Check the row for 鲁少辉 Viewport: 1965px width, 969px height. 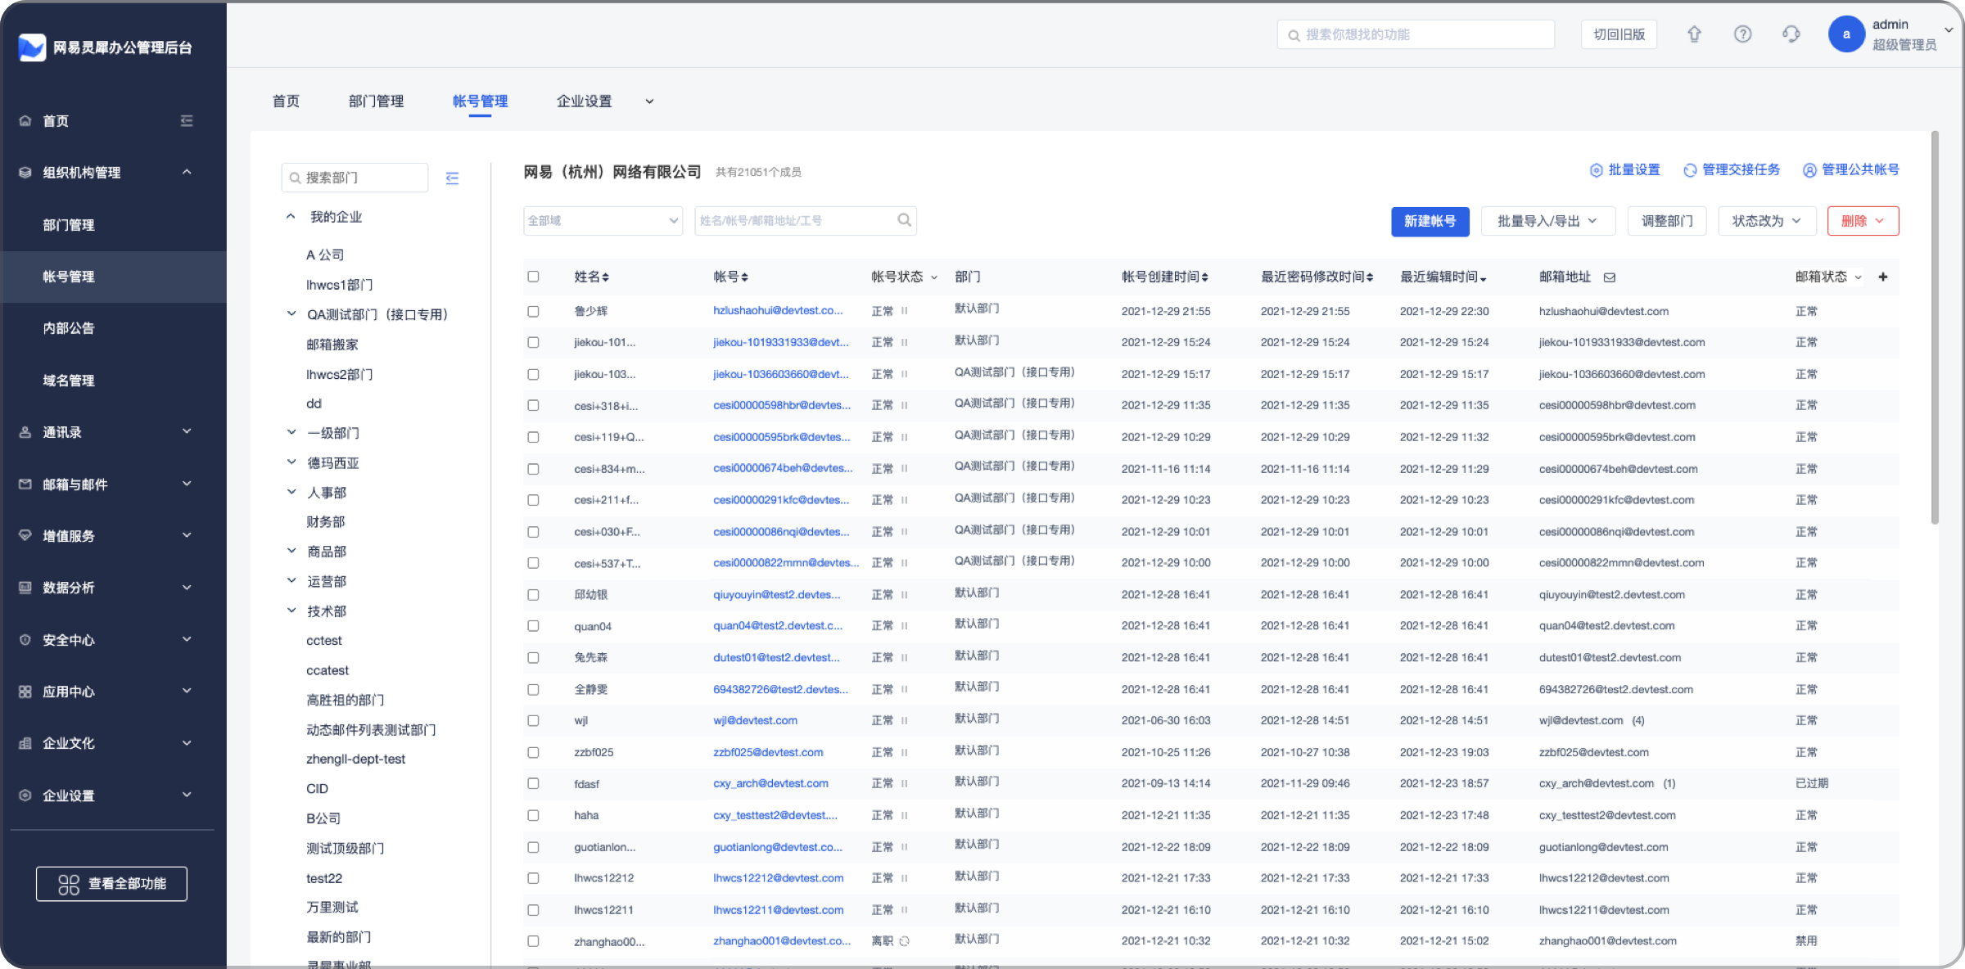pos(533,311)
